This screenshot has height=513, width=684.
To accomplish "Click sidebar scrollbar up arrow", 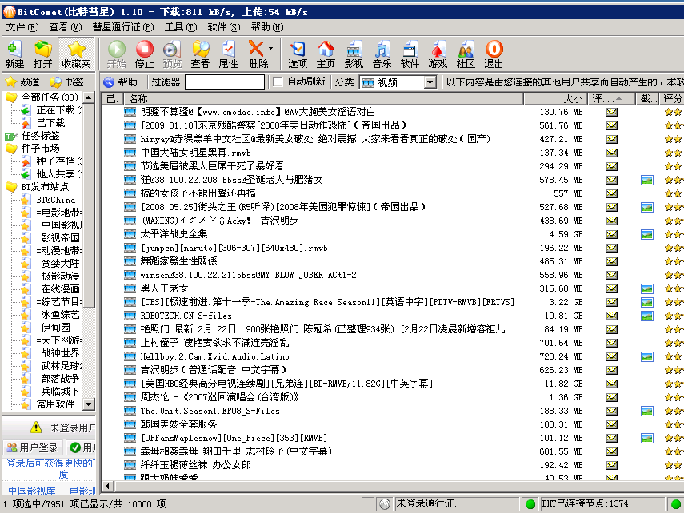I will coord(89,97).
